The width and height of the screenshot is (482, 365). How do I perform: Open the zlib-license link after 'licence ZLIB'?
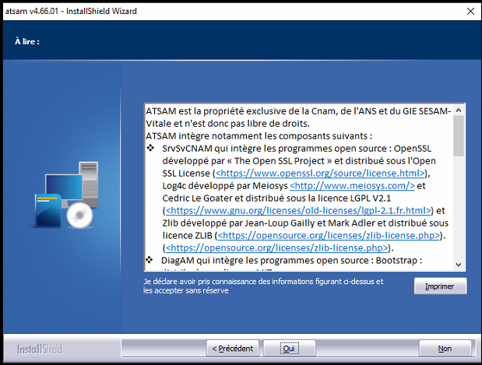pos(329,235)
